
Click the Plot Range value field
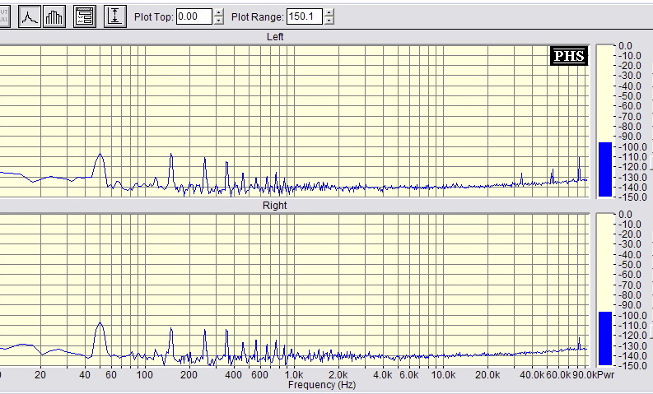305,16
